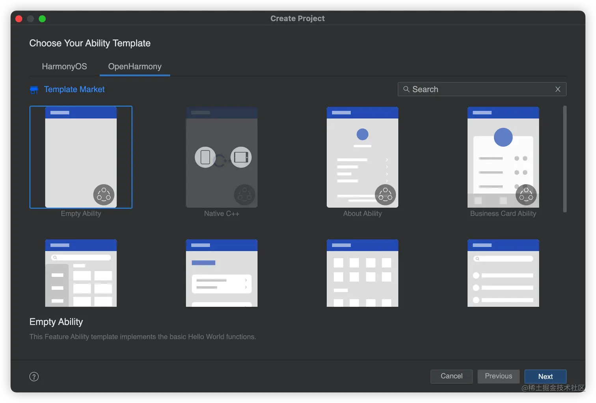Viewport: 596px width, 403px height.
Task: Click the Empty Ability description heading
Action: (x=56, y=322)
